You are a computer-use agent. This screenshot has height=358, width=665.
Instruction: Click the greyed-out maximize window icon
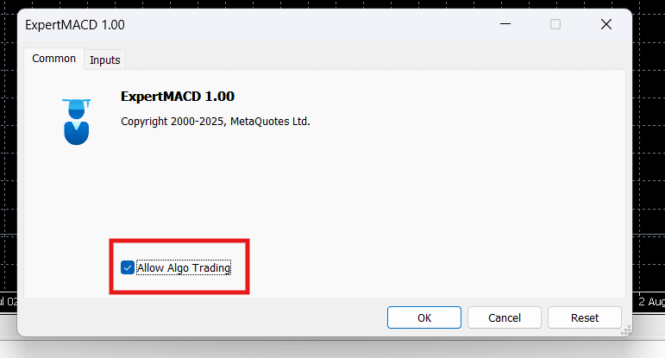coord(555,24)
